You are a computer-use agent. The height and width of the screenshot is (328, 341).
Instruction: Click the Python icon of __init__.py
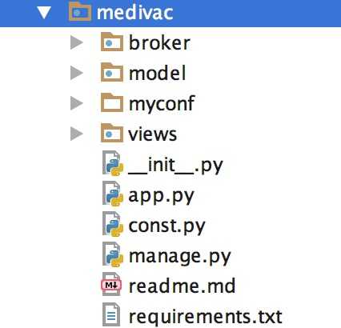click(x=113, y=163)
